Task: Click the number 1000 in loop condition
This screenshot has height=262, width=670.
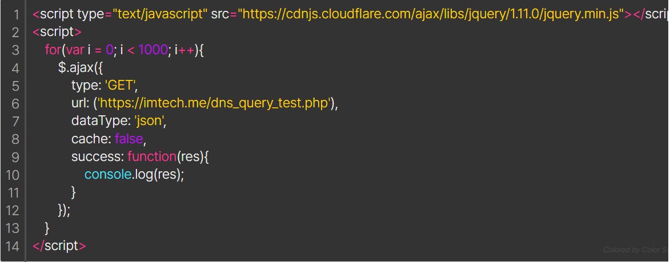Action: 153,50
